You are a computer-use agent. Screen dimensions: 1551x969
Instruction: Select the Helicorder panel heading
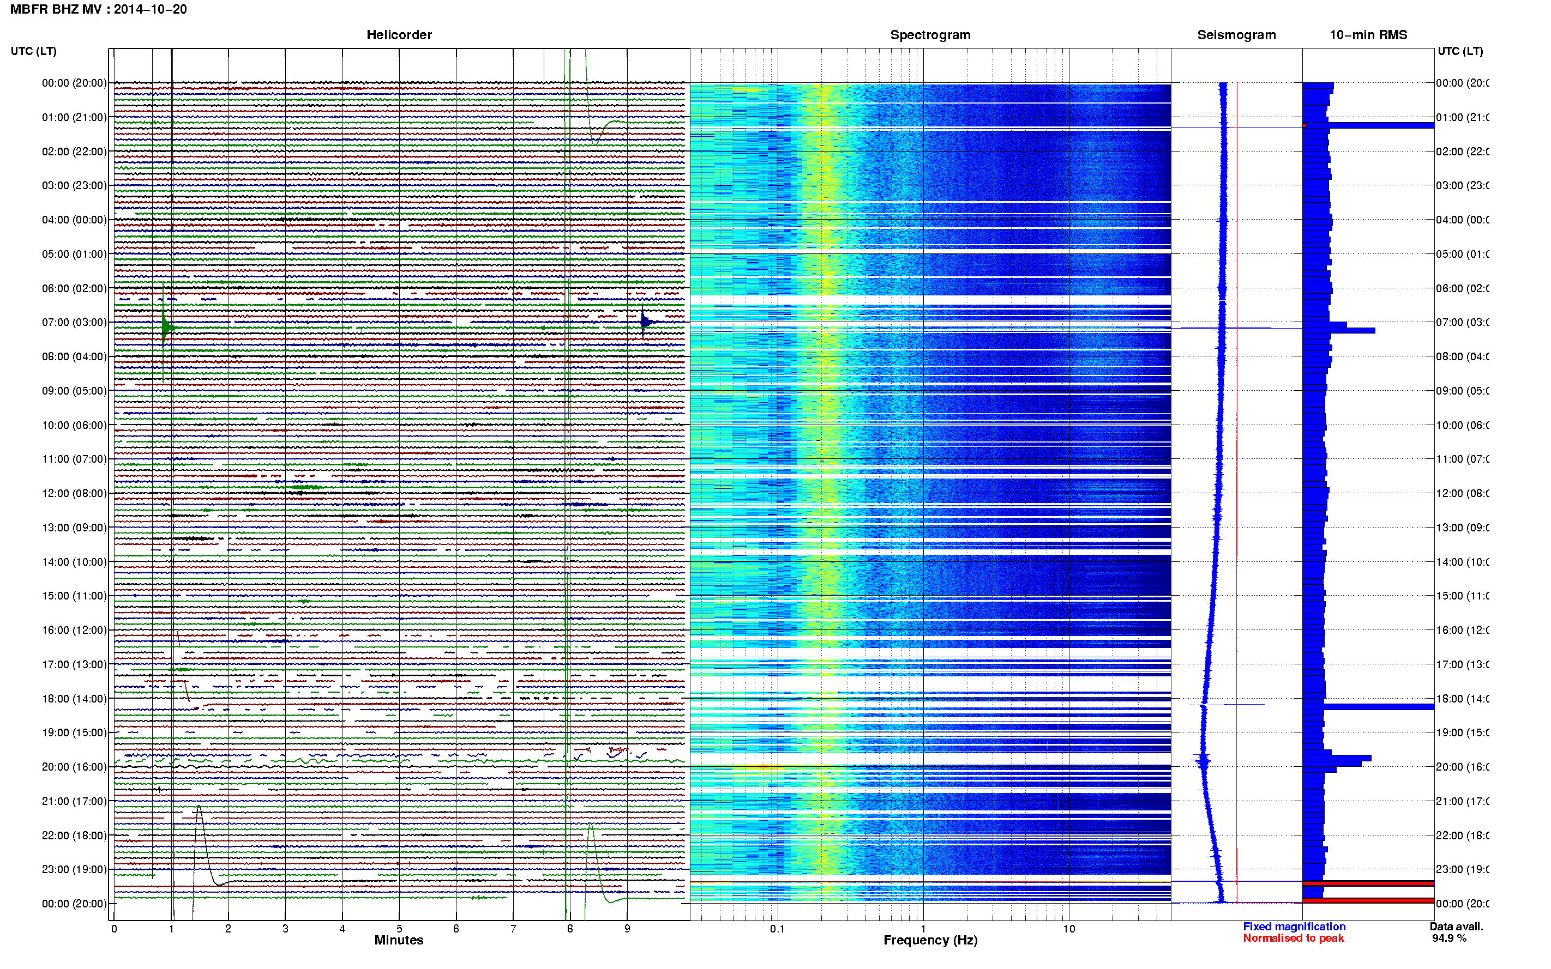click(399, 35)
